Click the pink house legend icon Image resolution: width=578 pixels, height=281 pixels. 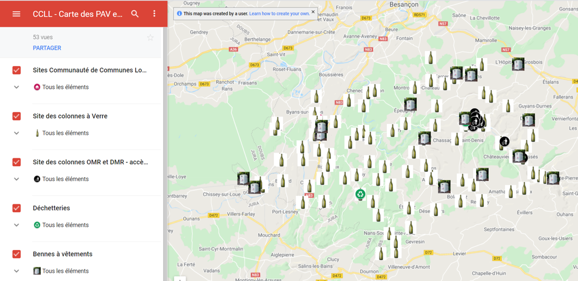click(x=37, y=87)
